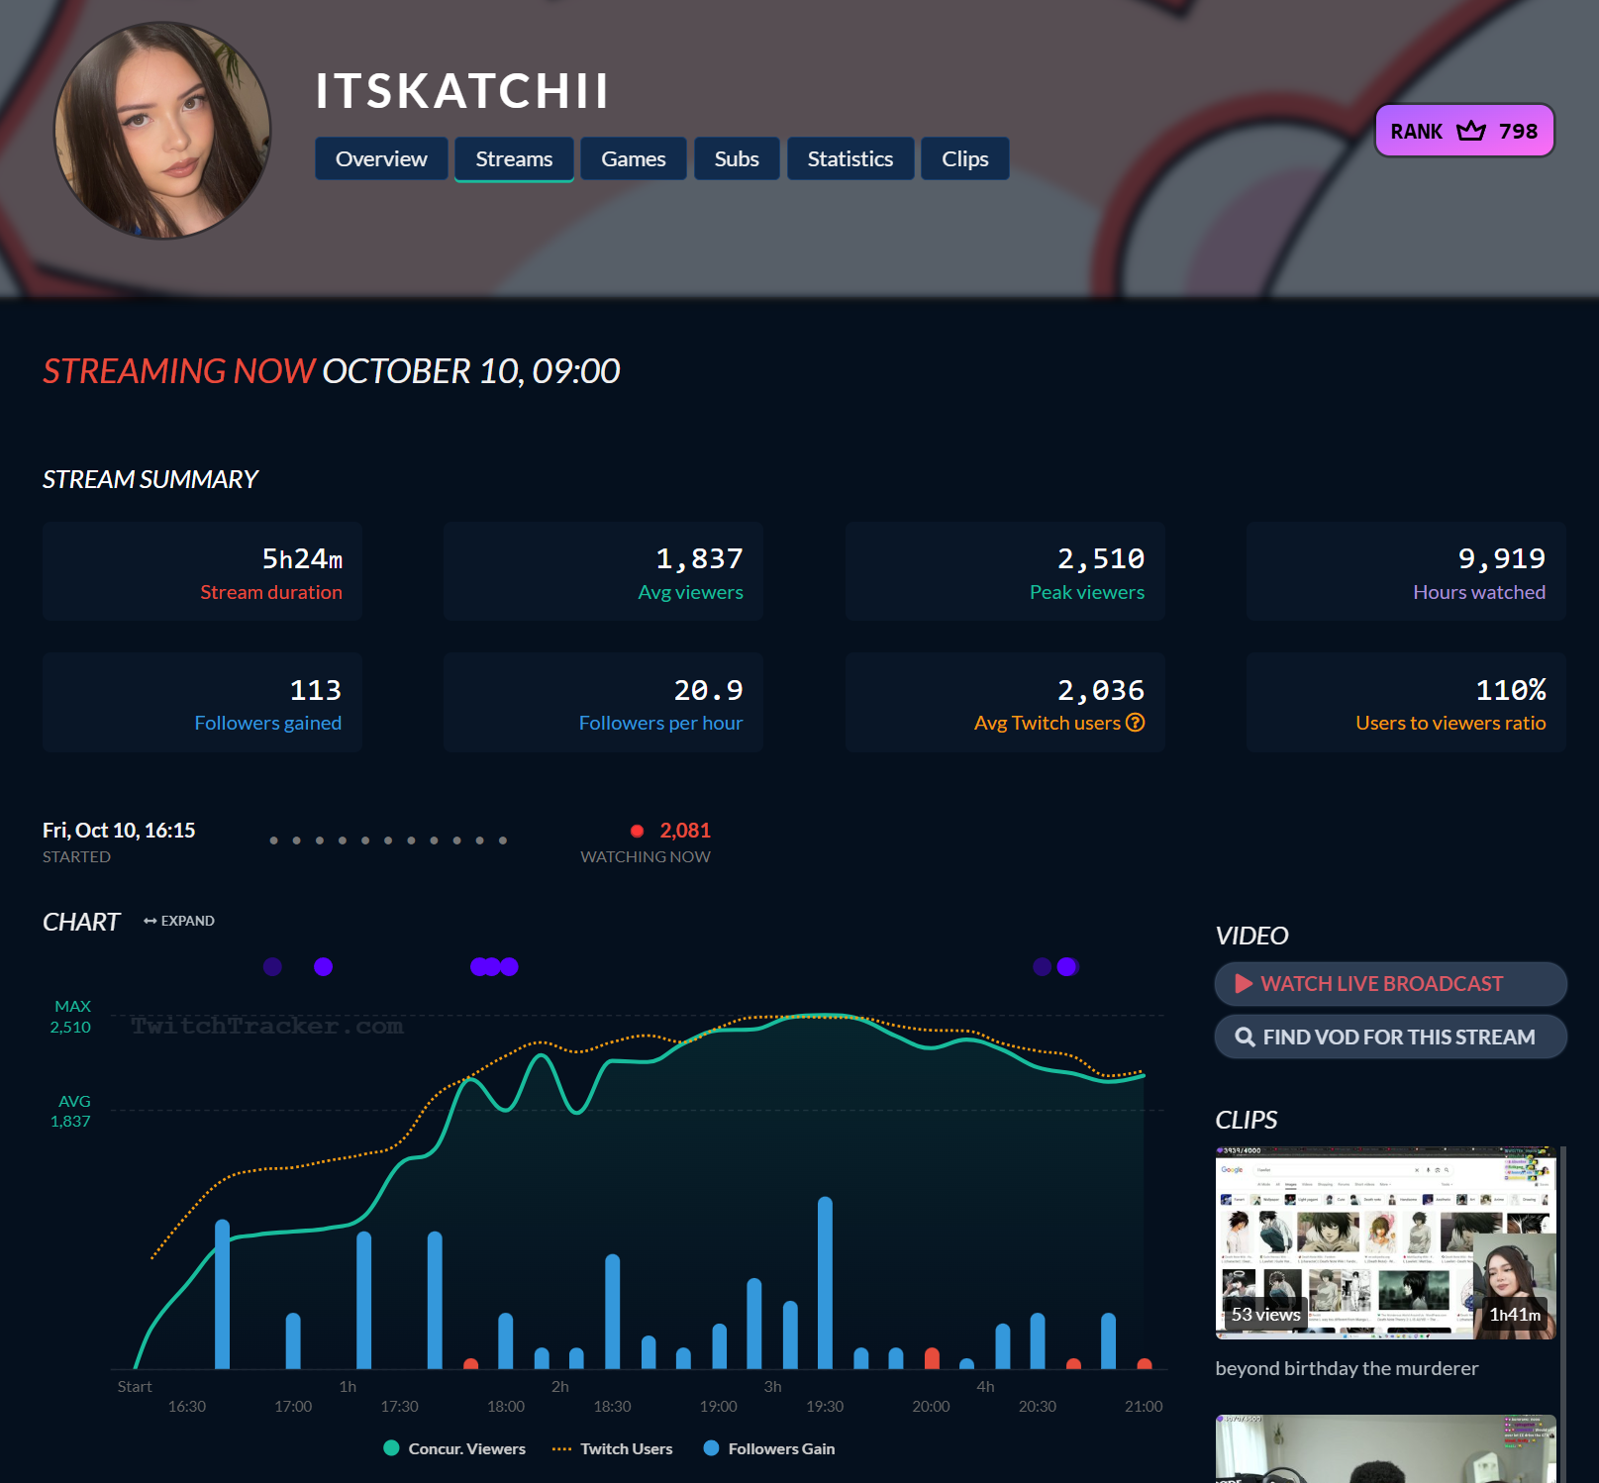
Task: Open the Clips tab
Action: pos(965,158)
